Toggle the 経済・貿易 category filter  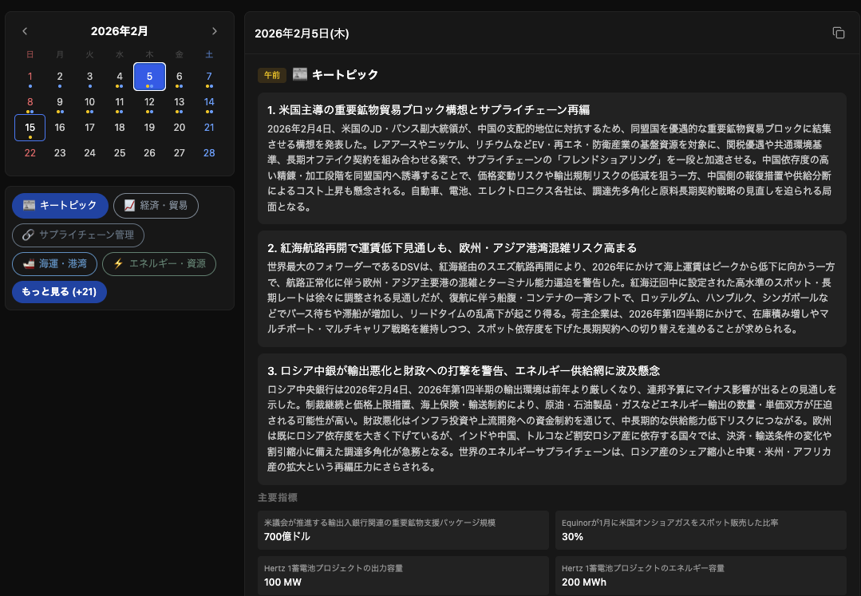[x=156, y=205]
